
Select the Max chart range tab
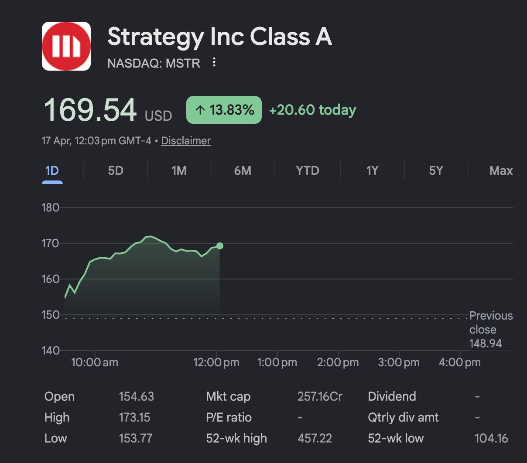tap(501, 170)
